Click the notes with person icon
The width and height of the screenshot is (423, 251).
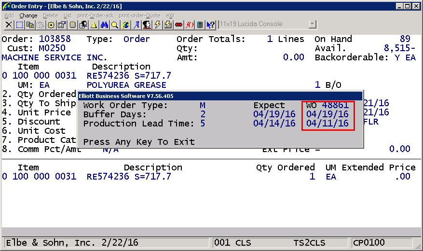coord(83,25)
